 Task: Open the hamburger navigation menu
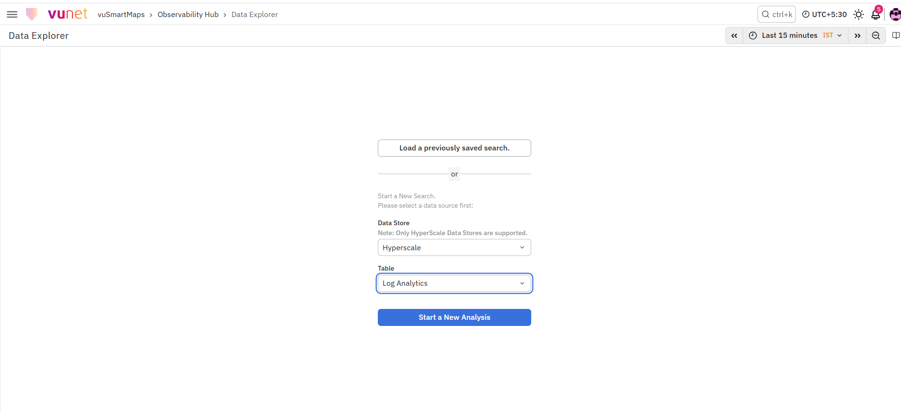12,14
